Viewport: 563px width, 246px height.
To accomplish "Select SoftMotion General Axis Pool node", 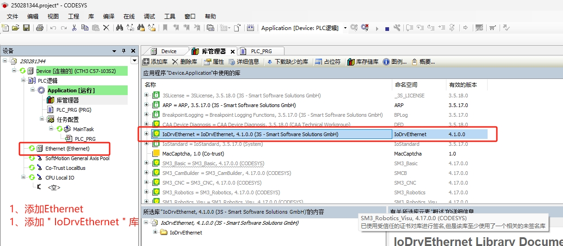I will [x=78, y=158].
